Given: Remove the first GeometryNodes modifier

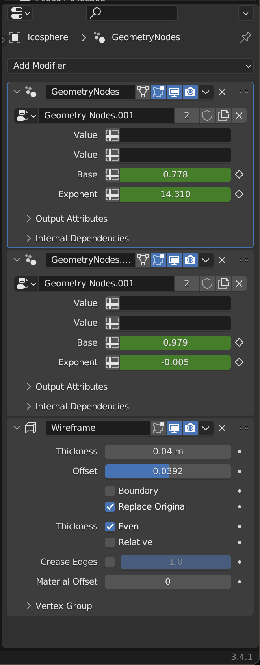Looking at the screenshot, I should pos(222,92).
